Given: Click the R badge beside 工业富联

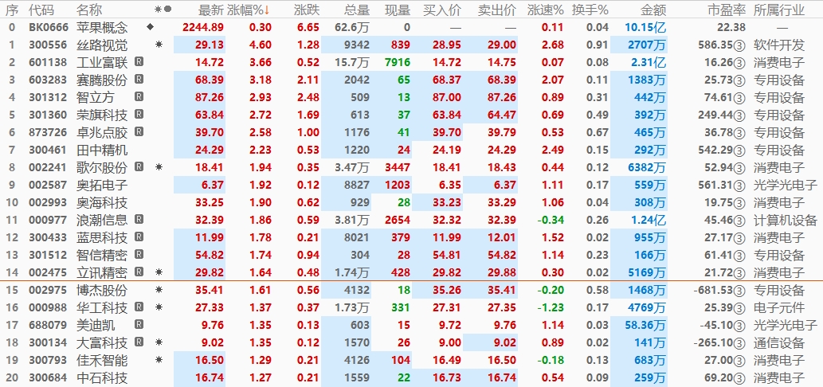Looking at the screenshot, I should pyautogui.click(x=139, y=62).
